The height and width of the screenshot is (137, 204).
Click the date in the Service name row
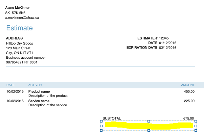15,101
